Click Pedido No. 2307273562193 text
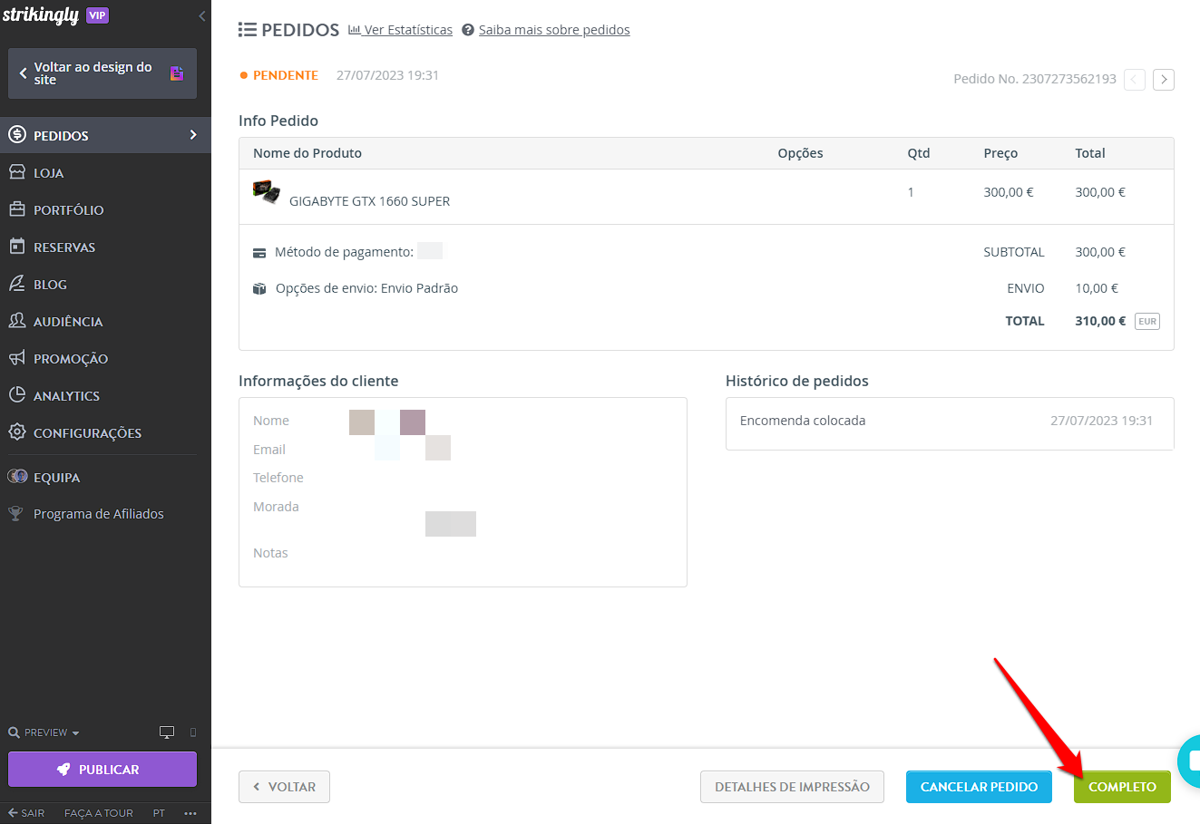1200x824 pixels. point(1035,79)
